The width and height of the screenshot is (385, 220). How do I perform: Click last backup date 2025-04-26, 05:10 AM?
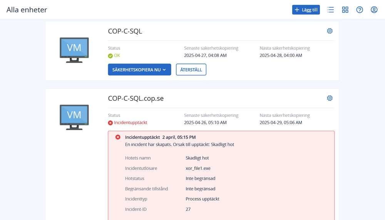(205, 123)
